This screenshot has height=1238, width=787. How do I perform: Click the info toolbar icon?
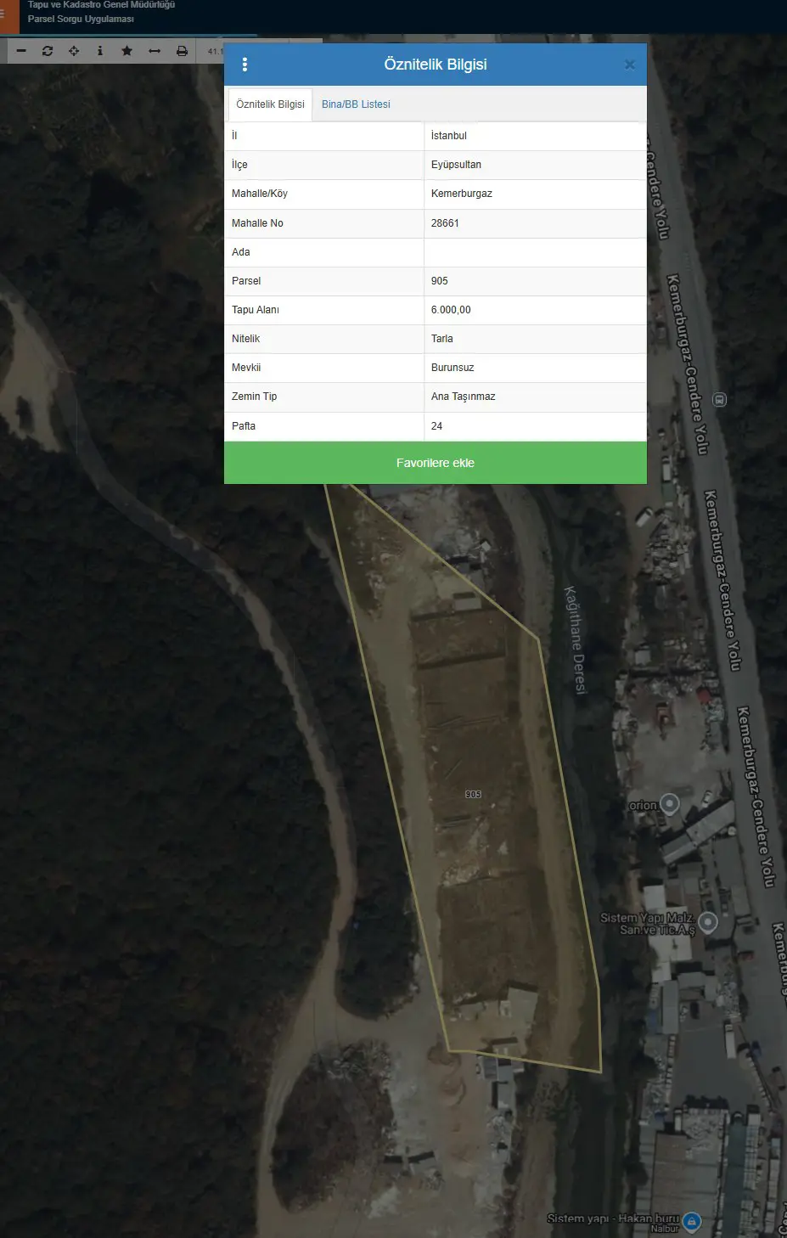tap(100, 51)
